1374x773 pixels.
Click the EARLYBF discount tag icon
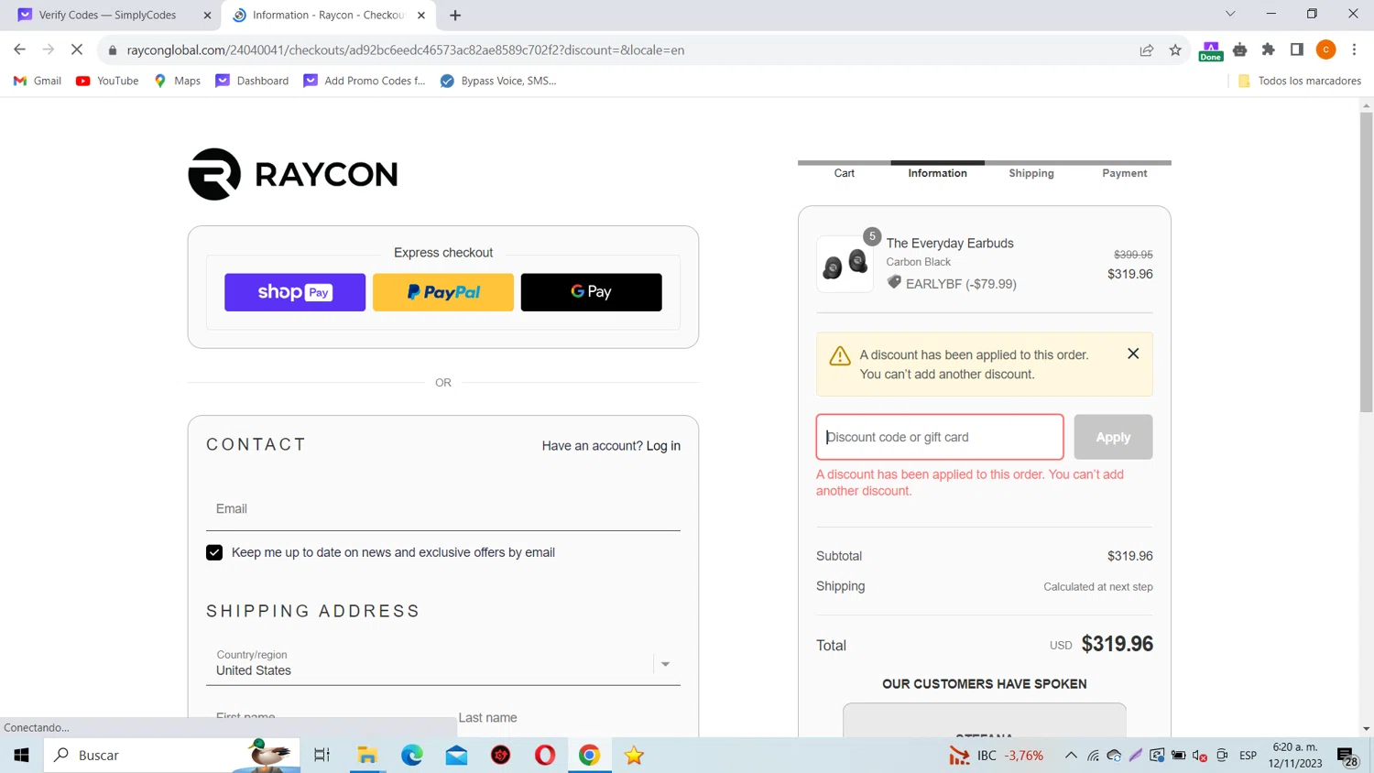coord(894,282)
